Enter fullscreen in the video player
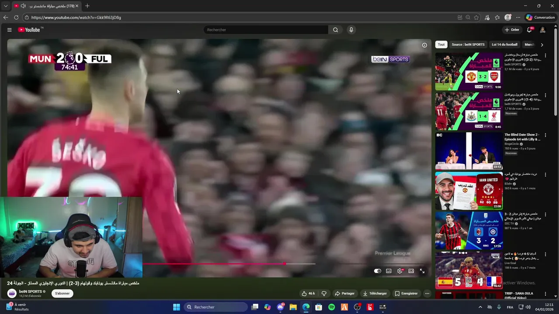Screen dimensions: 559x314 (422, 271)
